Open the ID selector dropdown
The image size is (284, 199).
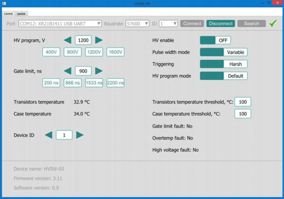coord(169,23)
